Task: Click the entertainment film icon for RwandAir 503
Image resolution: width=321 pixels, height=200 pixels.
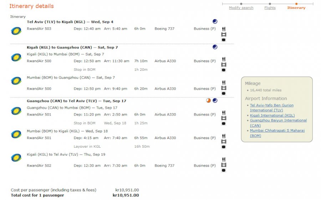Action: point(224,35)
